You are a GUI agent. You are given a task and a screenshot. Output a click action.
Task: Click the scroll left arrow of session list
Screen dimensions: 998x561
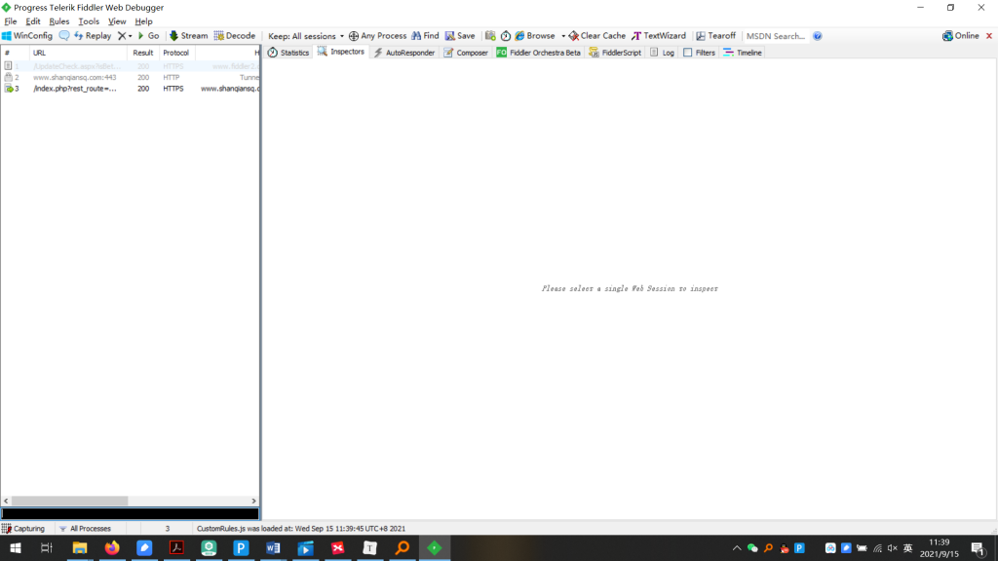(7, 502)
